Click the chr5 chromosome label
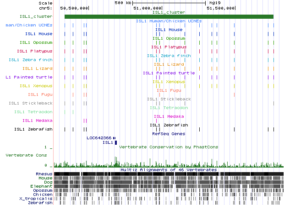This screenshot has width=284, height=205. point(46,8)
